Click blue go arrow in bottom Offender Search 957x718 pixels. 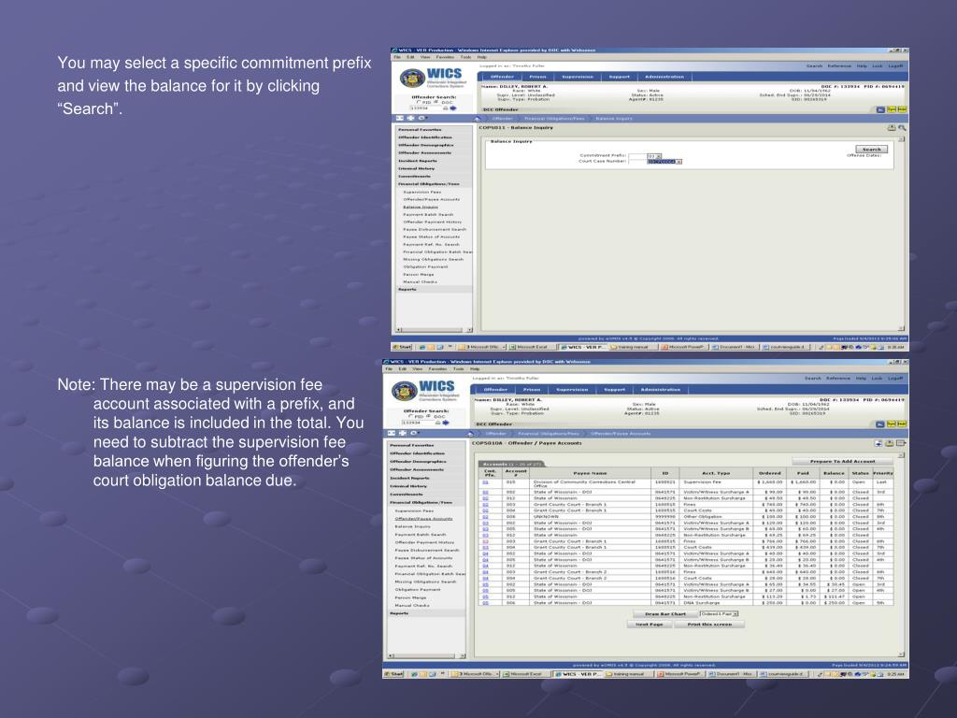coord(446,423)
